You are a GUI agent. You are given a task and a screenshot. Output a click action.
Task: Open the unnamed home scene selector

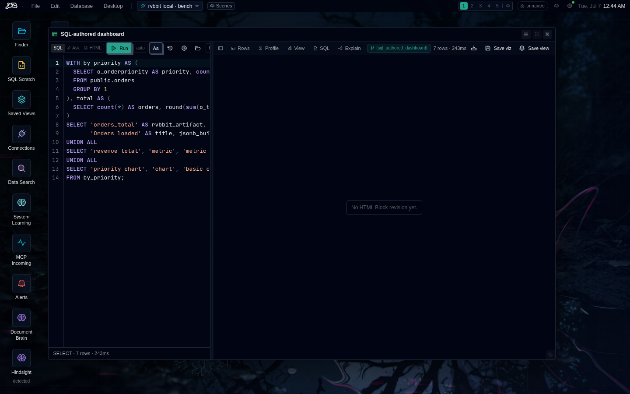(532, 6)
